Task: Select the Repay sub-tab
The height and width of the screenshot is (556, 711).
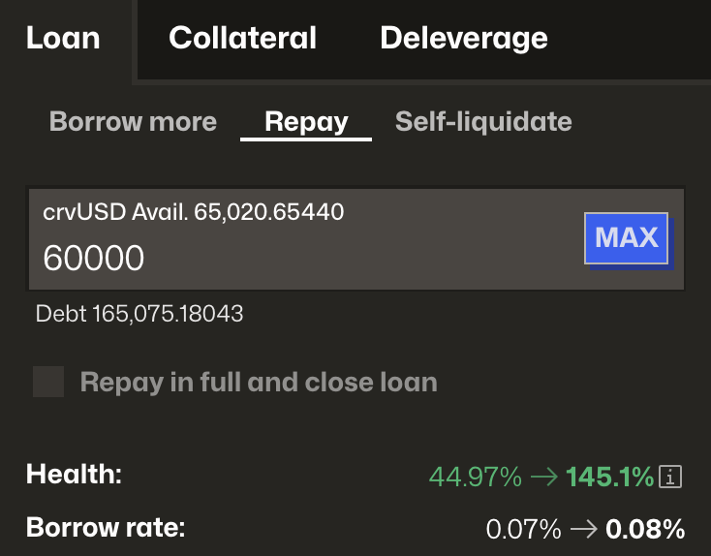Action: [x=306, y=122]
